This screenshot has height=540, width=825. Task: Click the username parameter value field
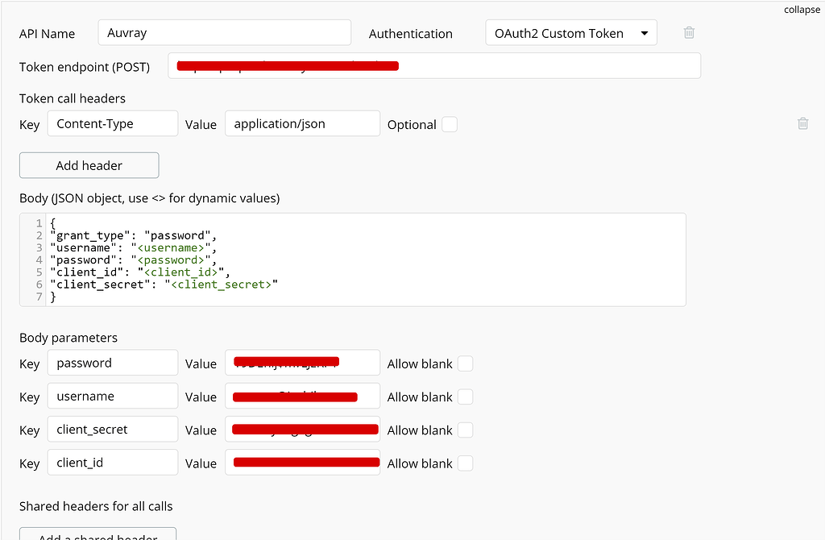302,397
